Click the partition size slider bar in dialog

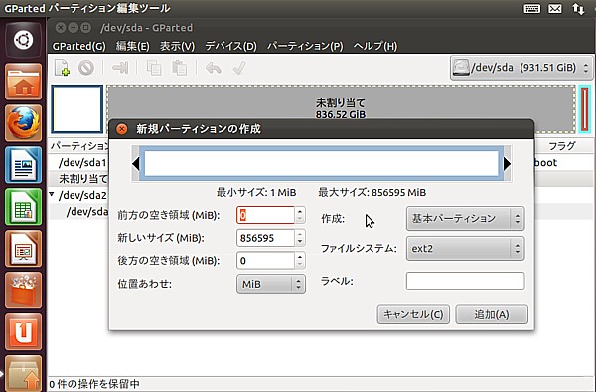click(x=322, y=164)
